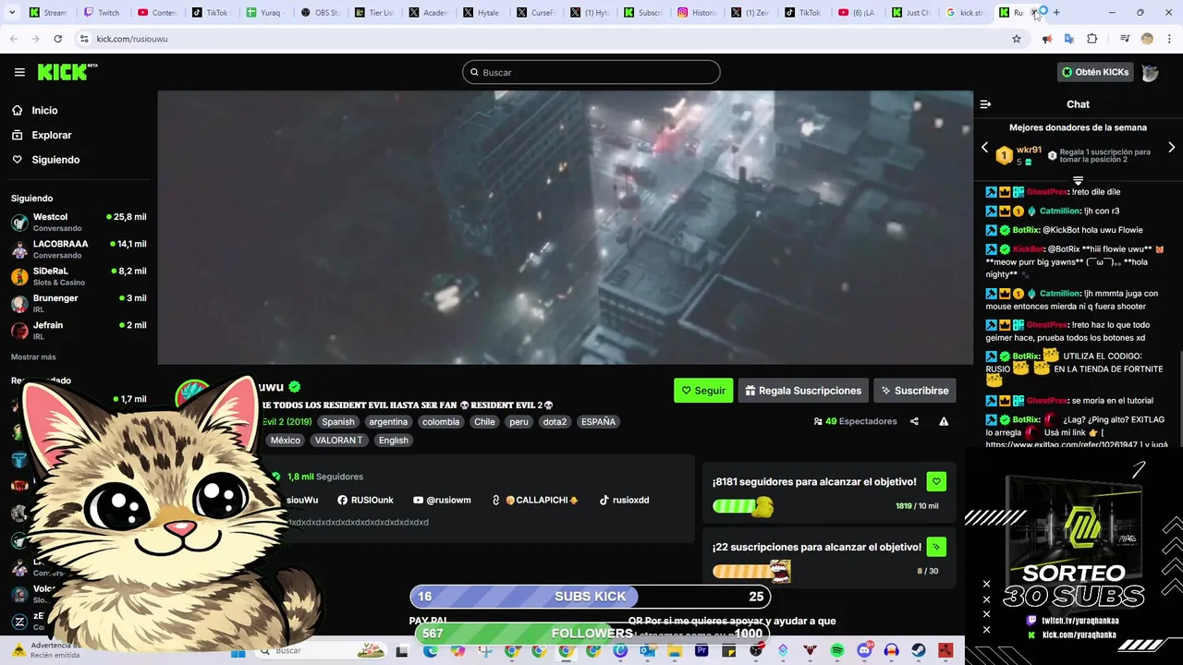Select the ESPAÑA tag

[598, 421]
